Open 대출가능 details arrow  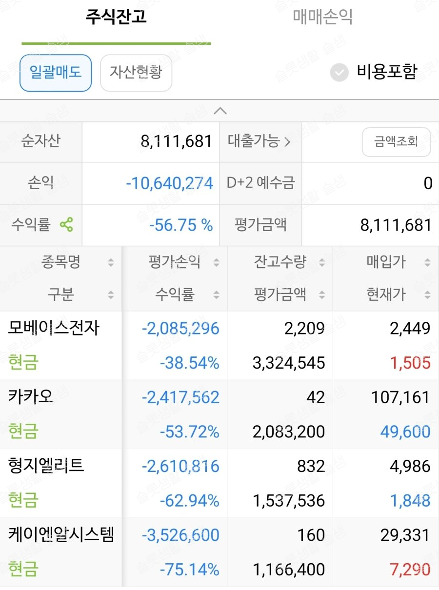point(287,142)
